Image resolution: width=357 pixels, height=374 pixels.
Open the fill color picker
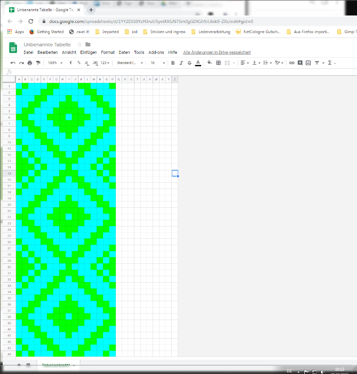pos(209,63)
